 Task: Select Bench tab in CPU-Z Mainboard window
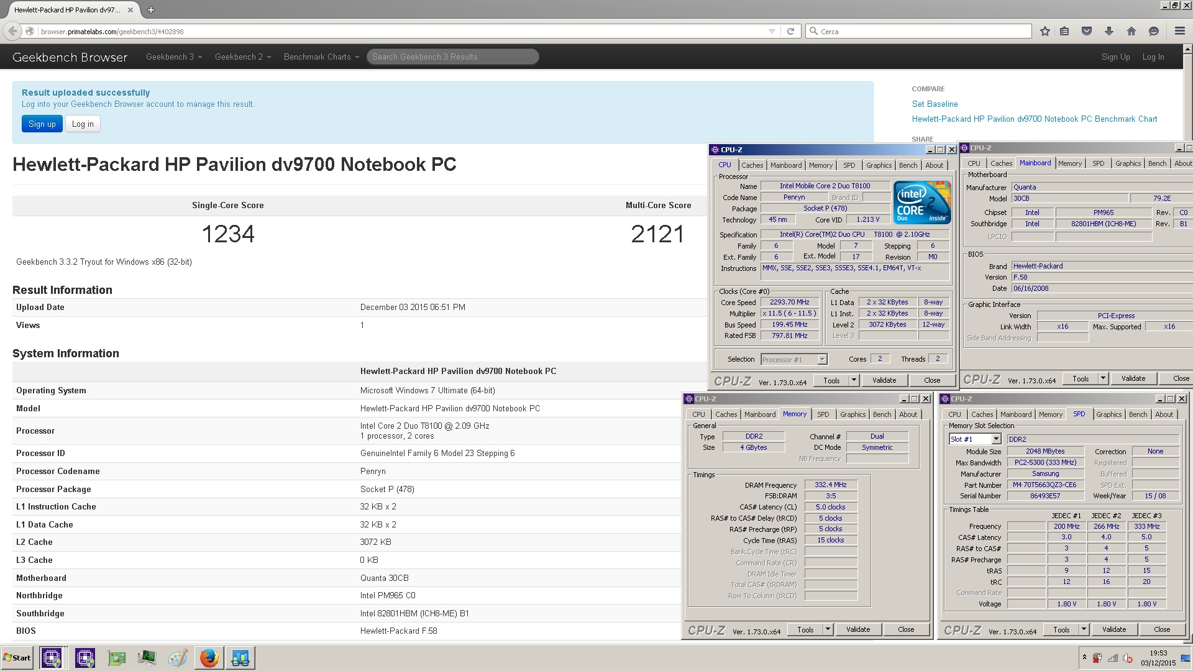(1157, 163)
